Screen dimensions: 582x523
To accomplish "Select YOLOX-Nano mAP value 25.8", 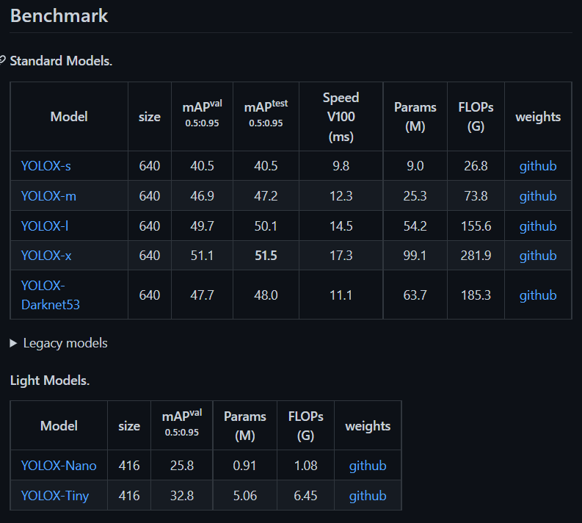I will [182, 466].
